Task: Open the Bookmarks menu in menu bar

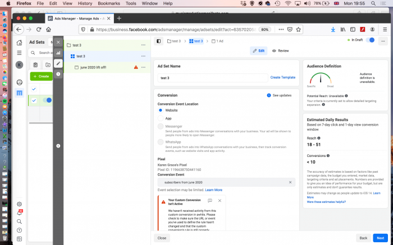Action: [x=109, y=3]
